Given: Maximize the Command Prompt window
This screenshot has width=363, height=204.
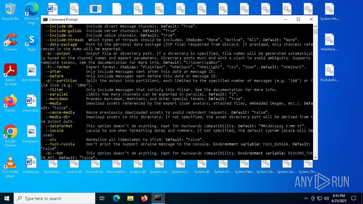Looking at the screenshot, I should tap(298, 20).
